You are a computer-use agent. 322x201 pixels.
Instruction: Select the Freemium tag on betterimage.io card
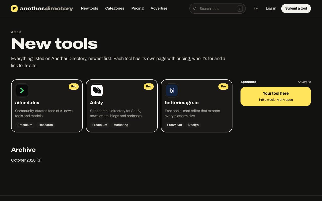tap(175, 125)
